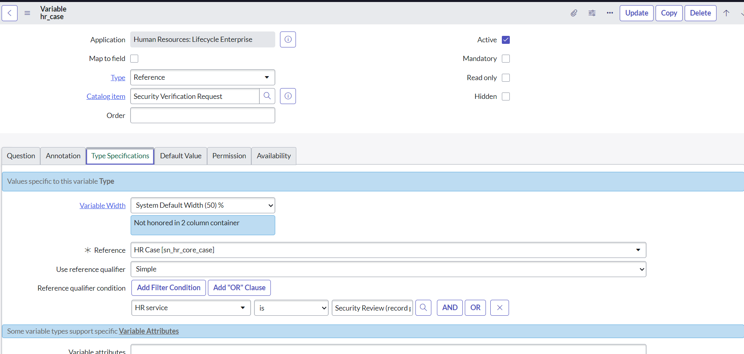Viewport: 744px width, 354px height.
Task: Click 'Not honored in 2 column container' note
Action: pos(203,225)
